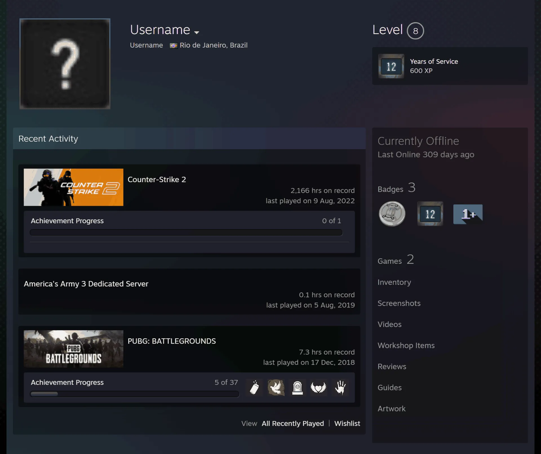The height and width of the screenshot is (454, 541).
Task: Open the Videos link
Action: click(389, 325)
